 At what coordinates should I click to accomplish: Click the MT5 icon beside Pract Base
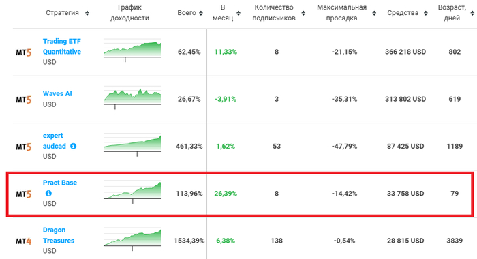tap(24, 194)
